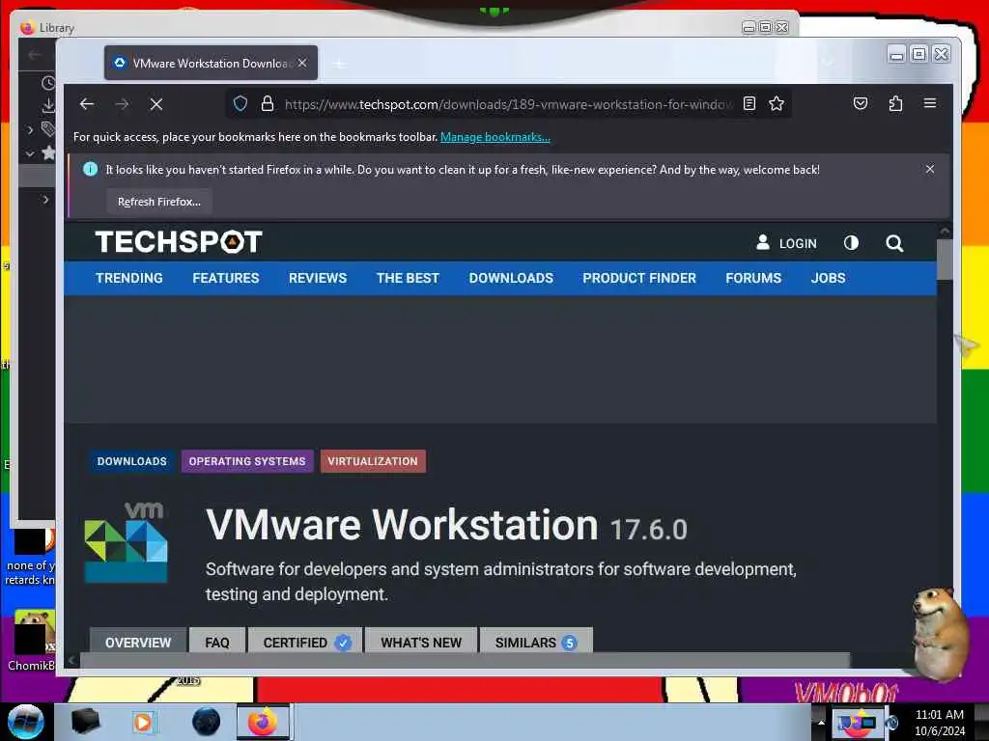This screenshot has width=989, height=741.
Task: Open the FEATURES menu item
Action: pos(226,278)
